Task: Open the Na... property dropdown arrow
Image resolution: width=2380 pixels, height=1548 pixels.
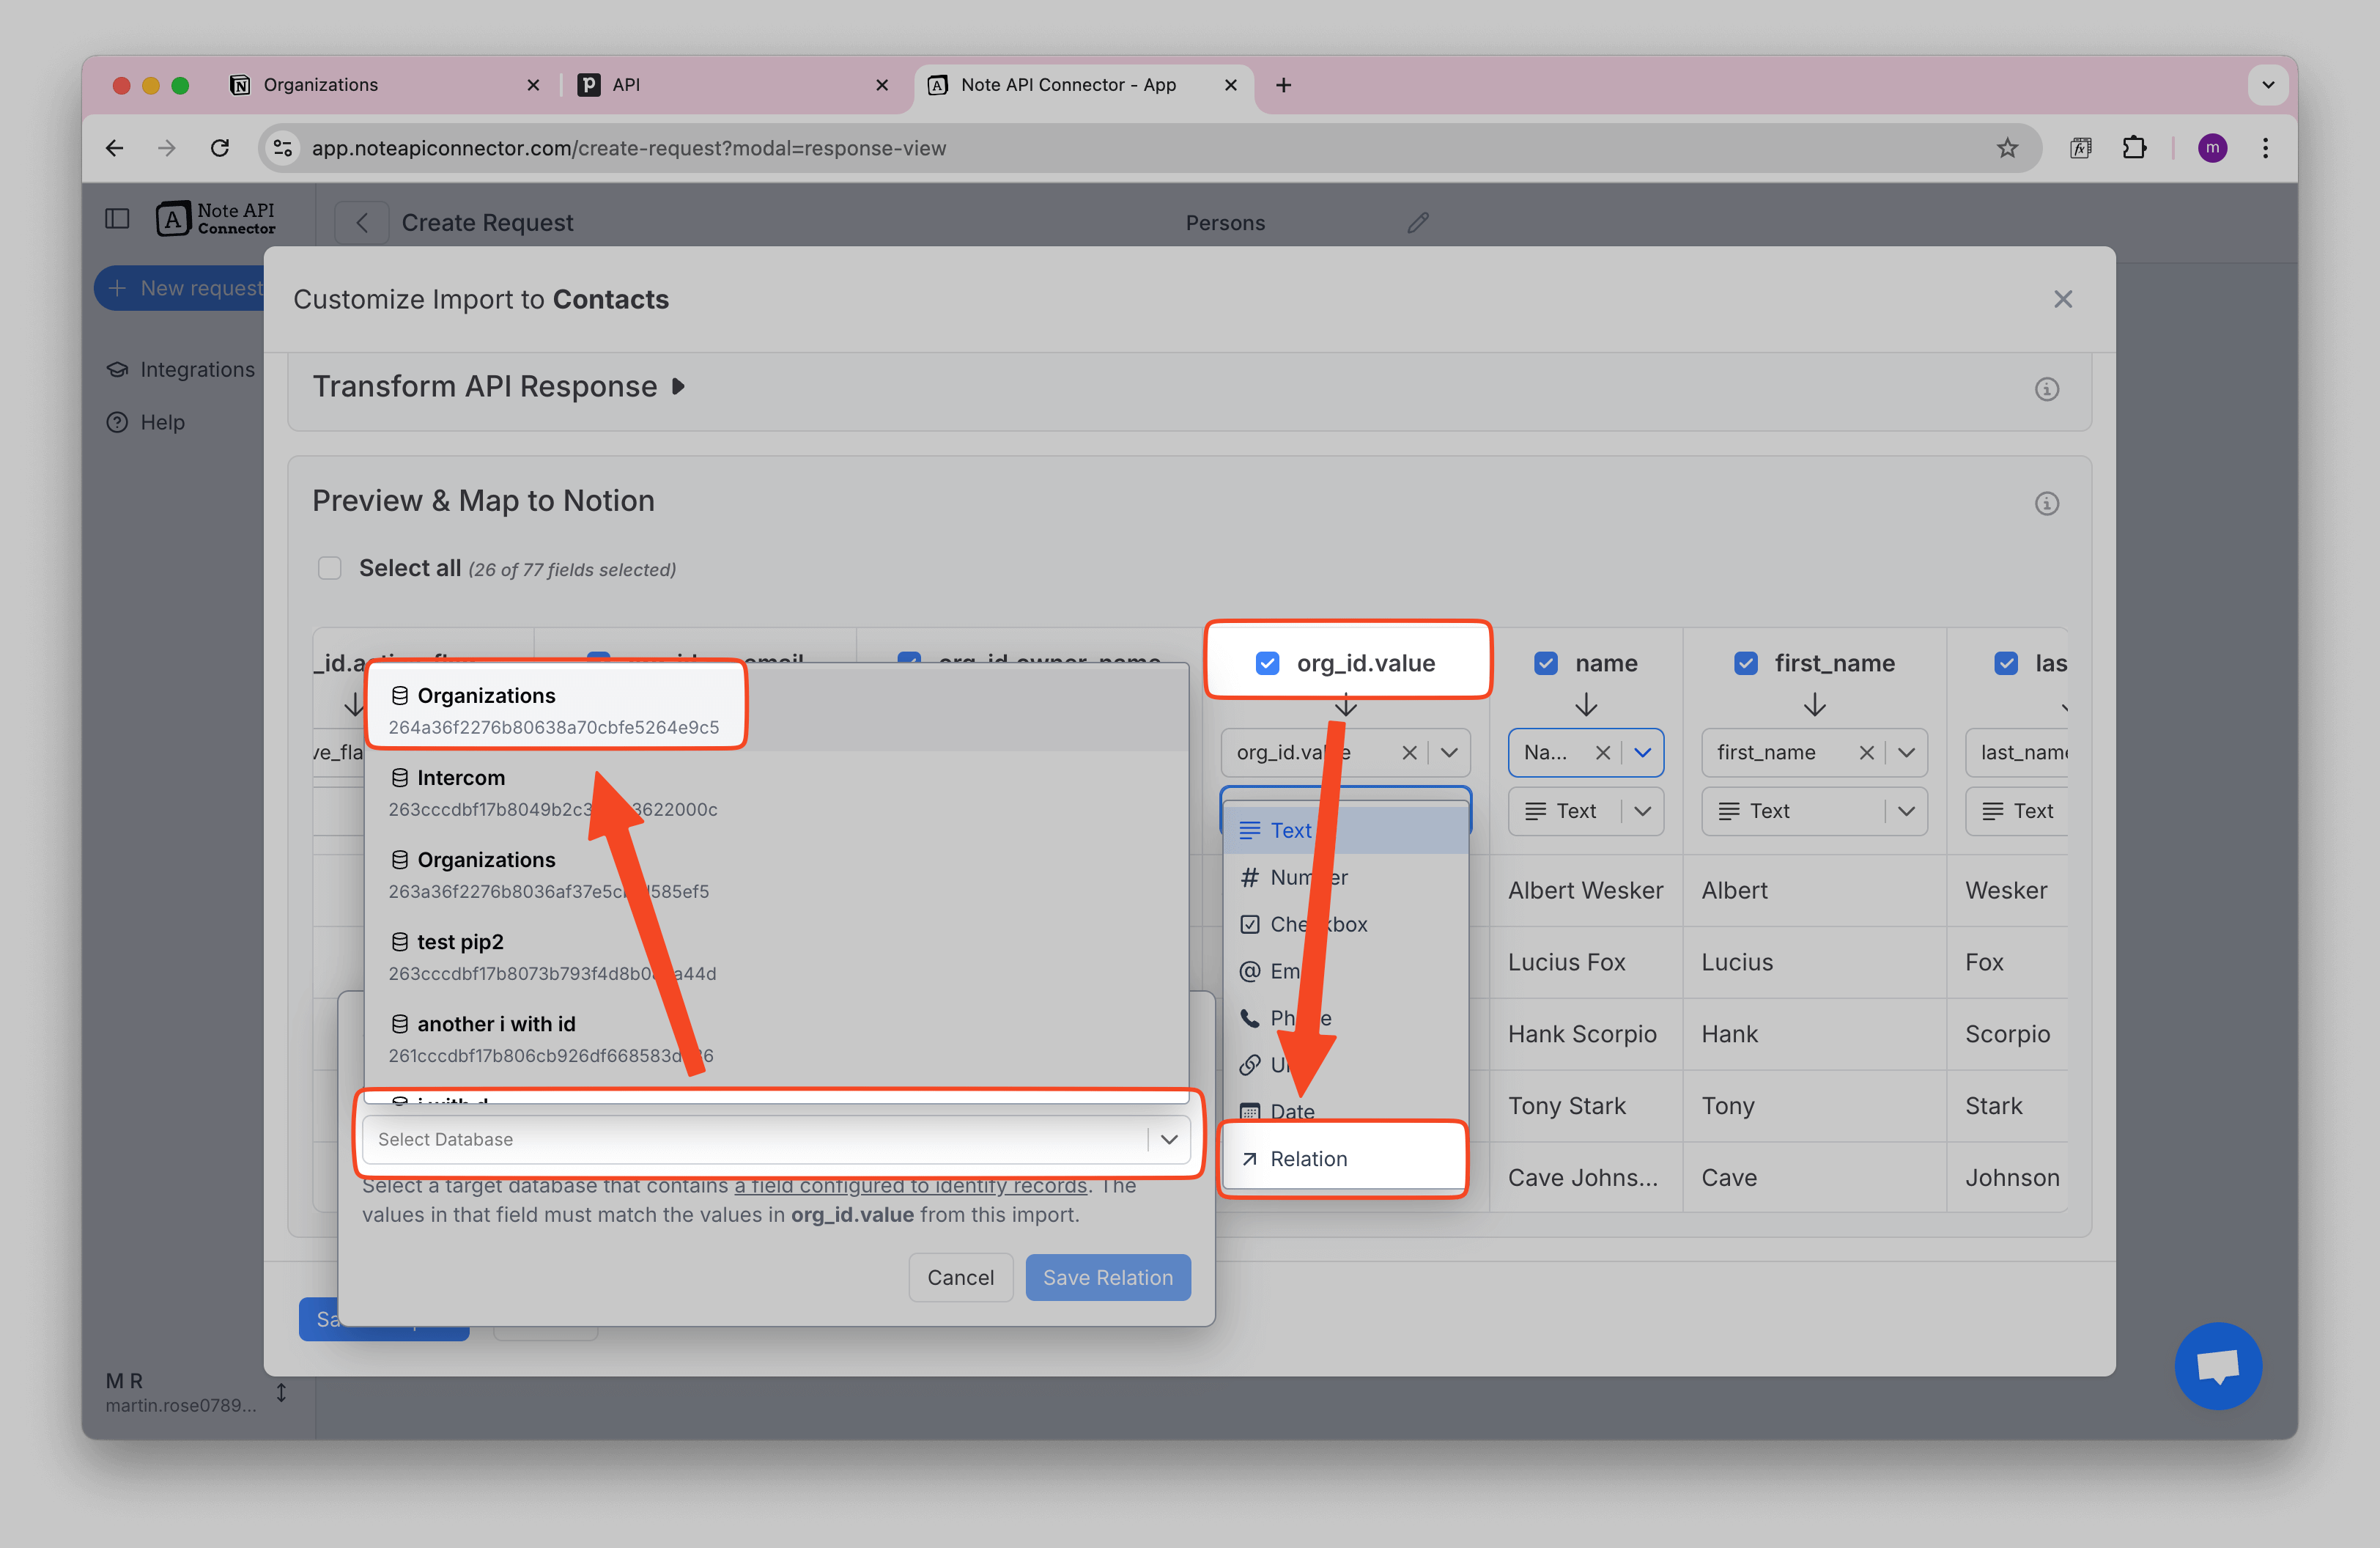Action: [x=1642, y=752]
